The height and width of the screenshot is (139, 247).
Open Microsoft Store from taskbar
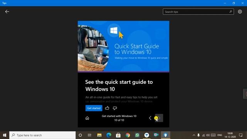point(118,135)
